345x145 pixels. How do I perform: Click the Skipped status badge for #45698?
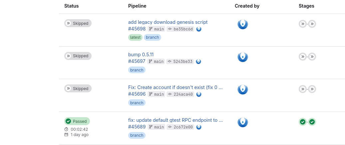[x=78, y=23]
